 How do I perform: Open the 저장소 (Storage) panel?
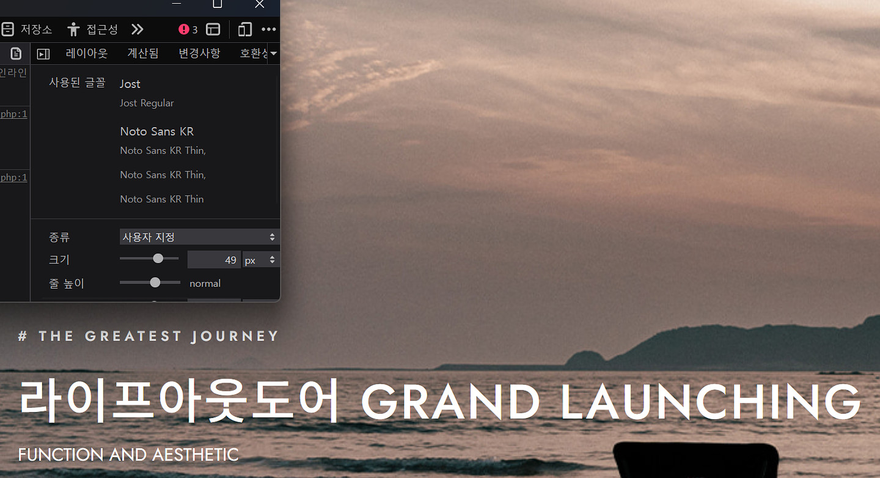(26, 29)
